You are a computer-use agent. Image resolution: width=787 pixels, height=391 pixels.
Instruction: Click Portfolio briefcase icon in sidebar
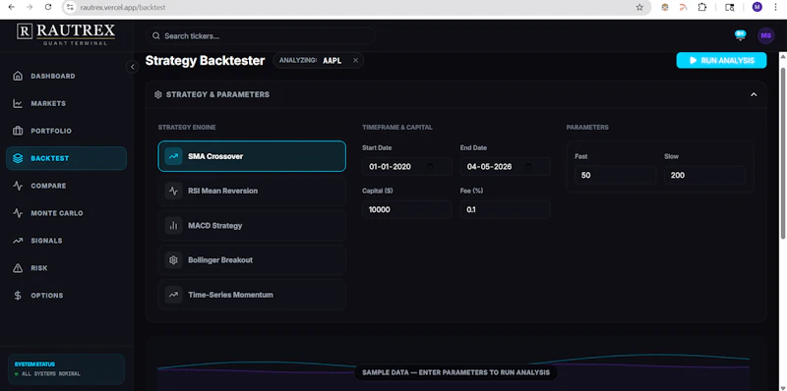click(x=18, y=131)
